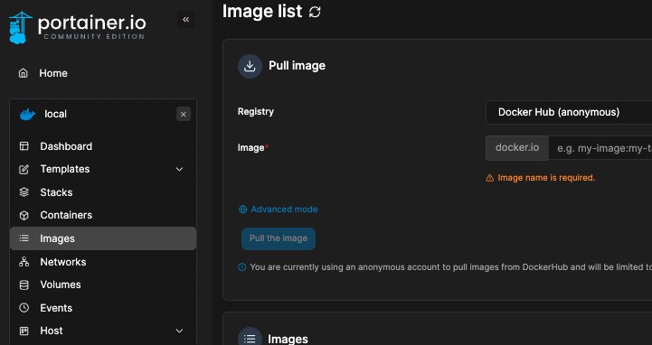Click the Containers cube icon
652x345 pixels.
24,215
